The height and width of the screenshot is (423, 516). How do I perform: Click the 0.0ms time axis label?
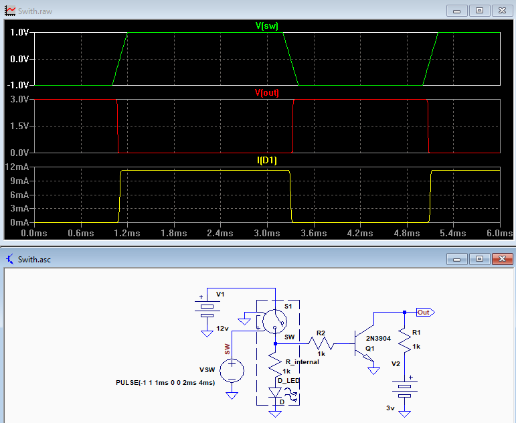tap(34, 233)
